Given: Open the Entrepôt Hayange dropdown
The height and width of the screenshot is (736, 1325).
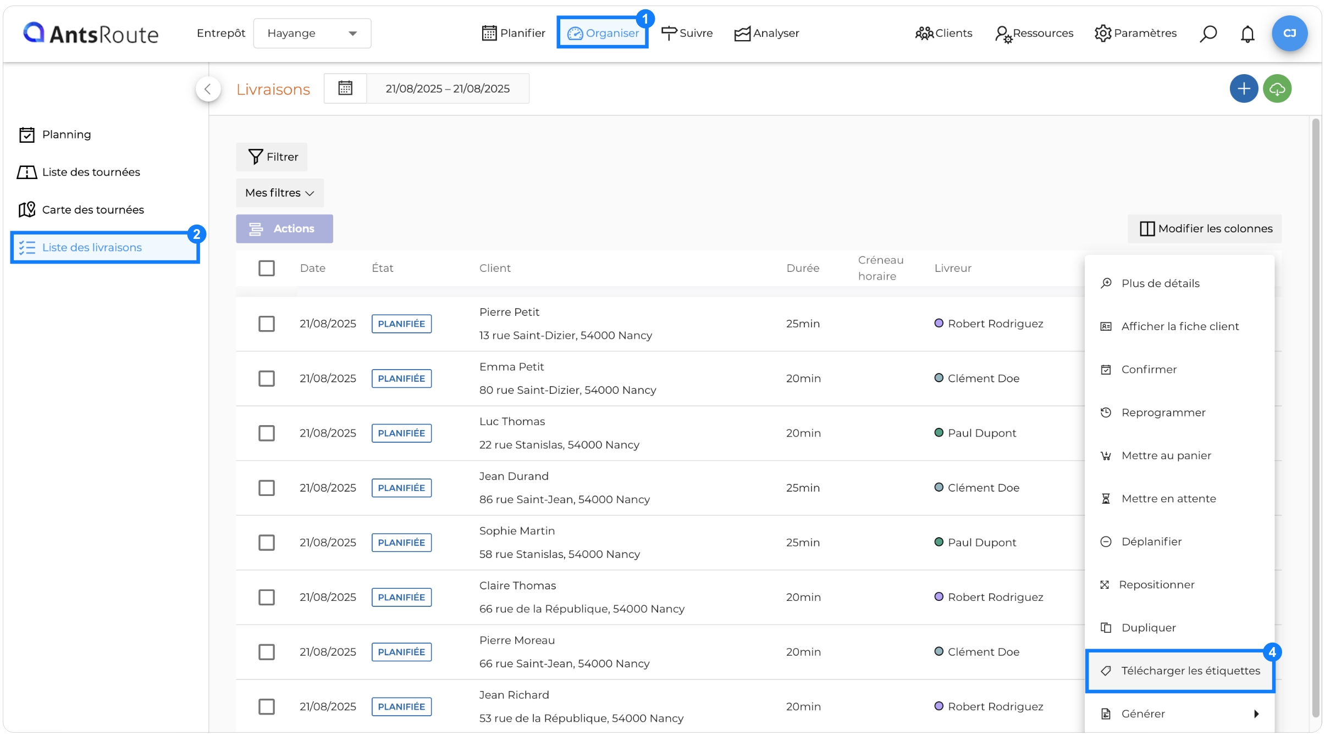Looking at the screenshot, I should tap(312, 34).
